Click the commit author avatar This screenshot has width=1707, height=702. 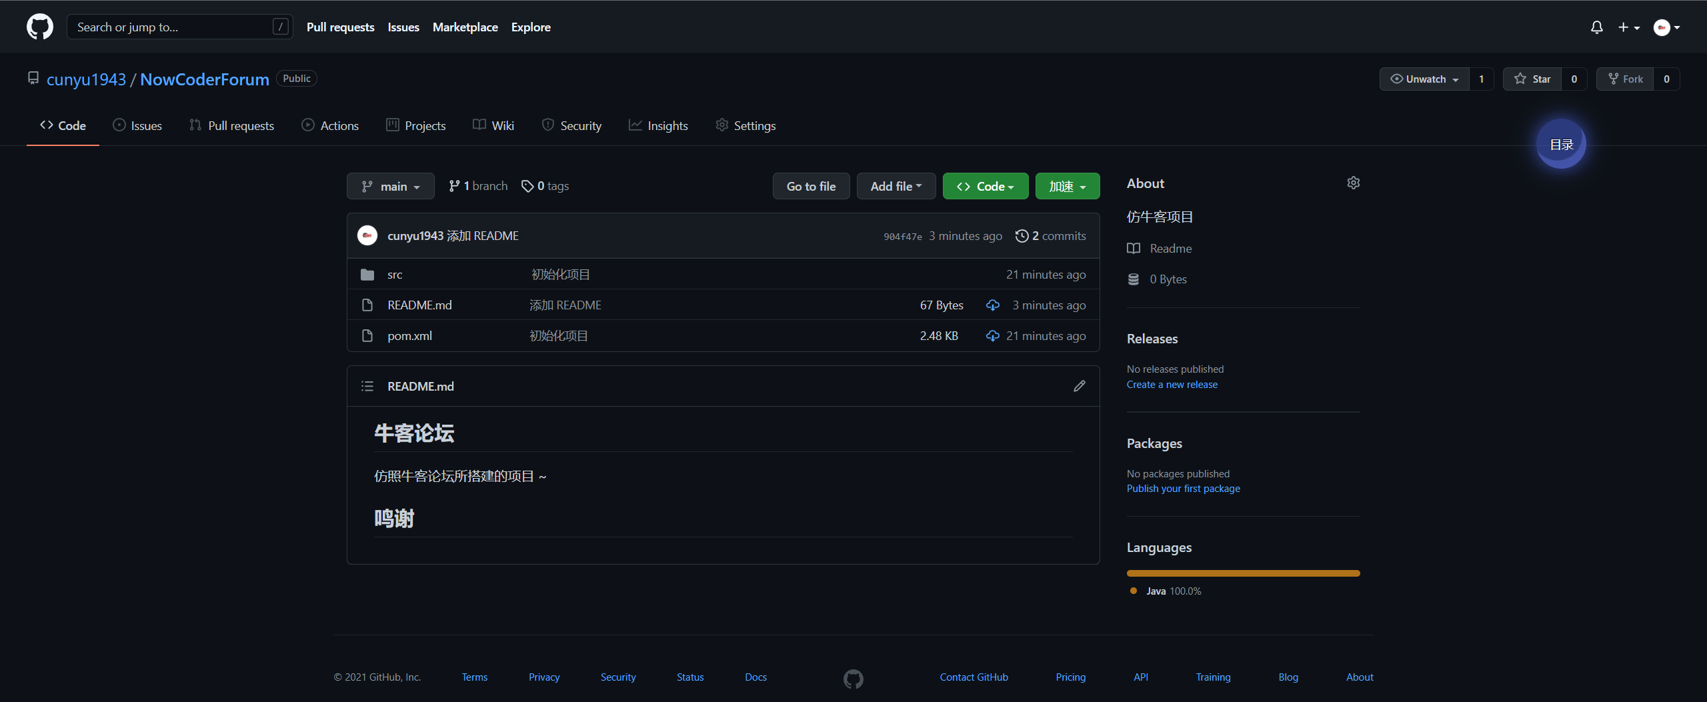pos(367,235)
